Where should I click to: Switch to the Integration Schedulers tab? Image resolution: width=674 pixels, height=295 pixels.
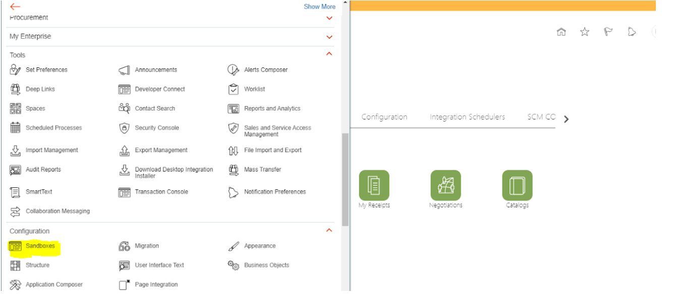click(467, 117)
